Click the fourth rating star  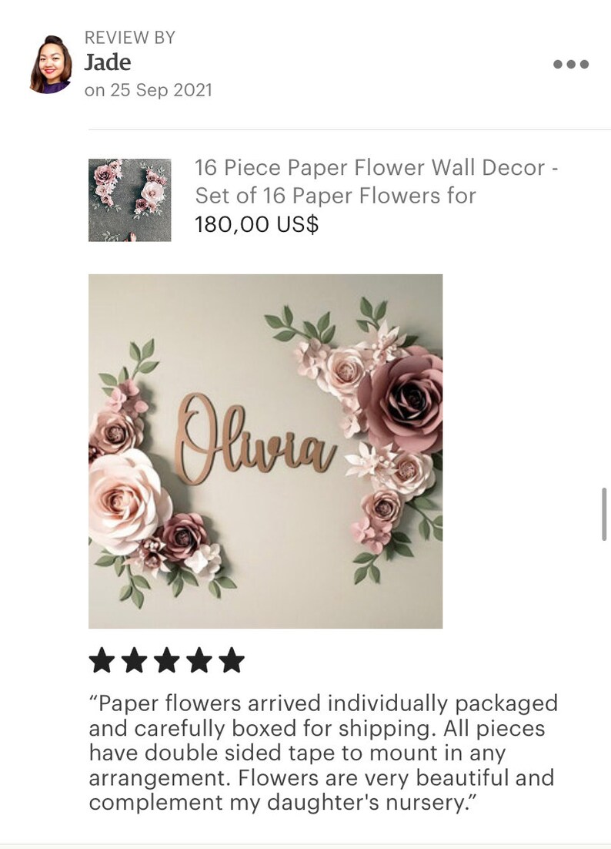(199, 660)
